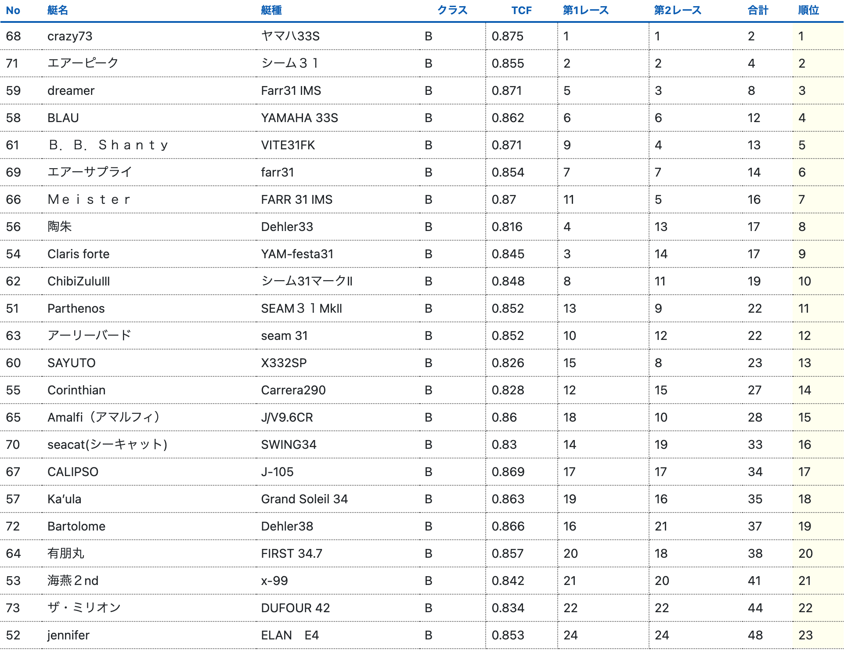Click the 艇種 column header
Viewport: 844px width, 657px height.
[x=271, y=11]
